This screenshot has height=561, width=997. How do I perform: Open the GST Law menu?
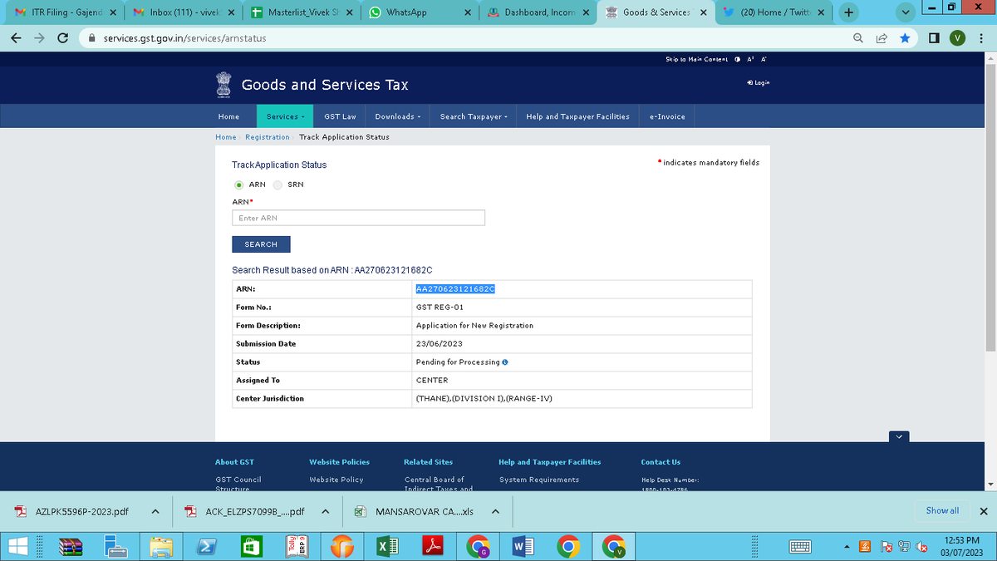pos(340,116)
